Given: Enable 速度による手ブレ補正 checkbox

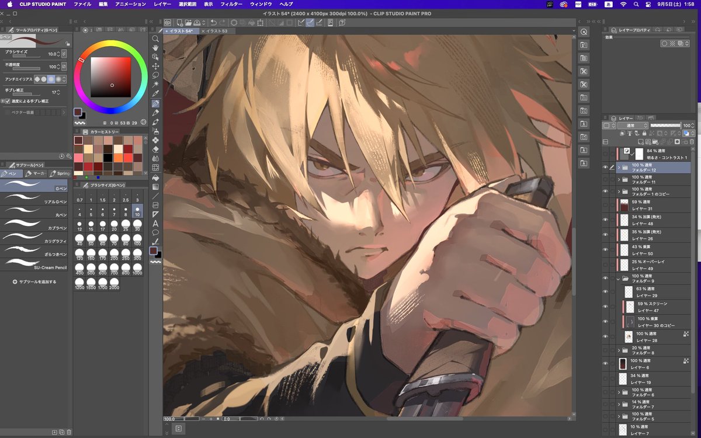Looking at the screenshot, I should tap(8, 101).
